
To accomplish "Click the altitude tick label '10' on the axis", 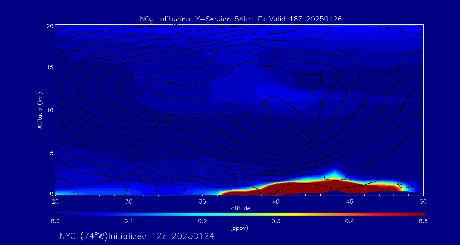I will (50, 110).
